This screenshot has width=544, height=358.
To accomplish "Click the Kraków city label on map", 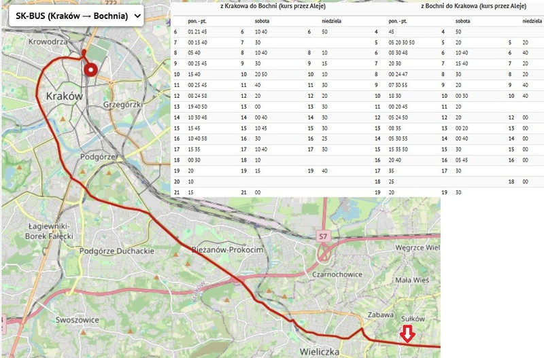I will tap(63, 96).
